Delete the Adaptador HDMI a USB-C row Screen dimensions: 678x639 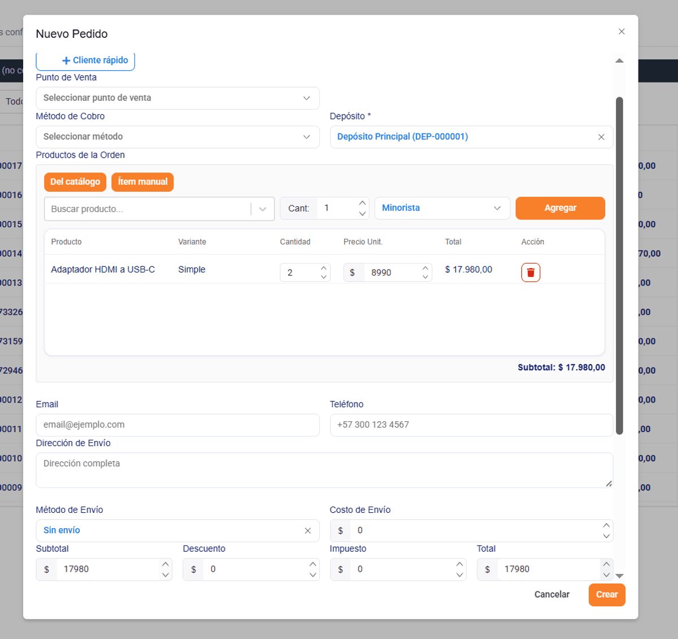(x=531, y=273)
